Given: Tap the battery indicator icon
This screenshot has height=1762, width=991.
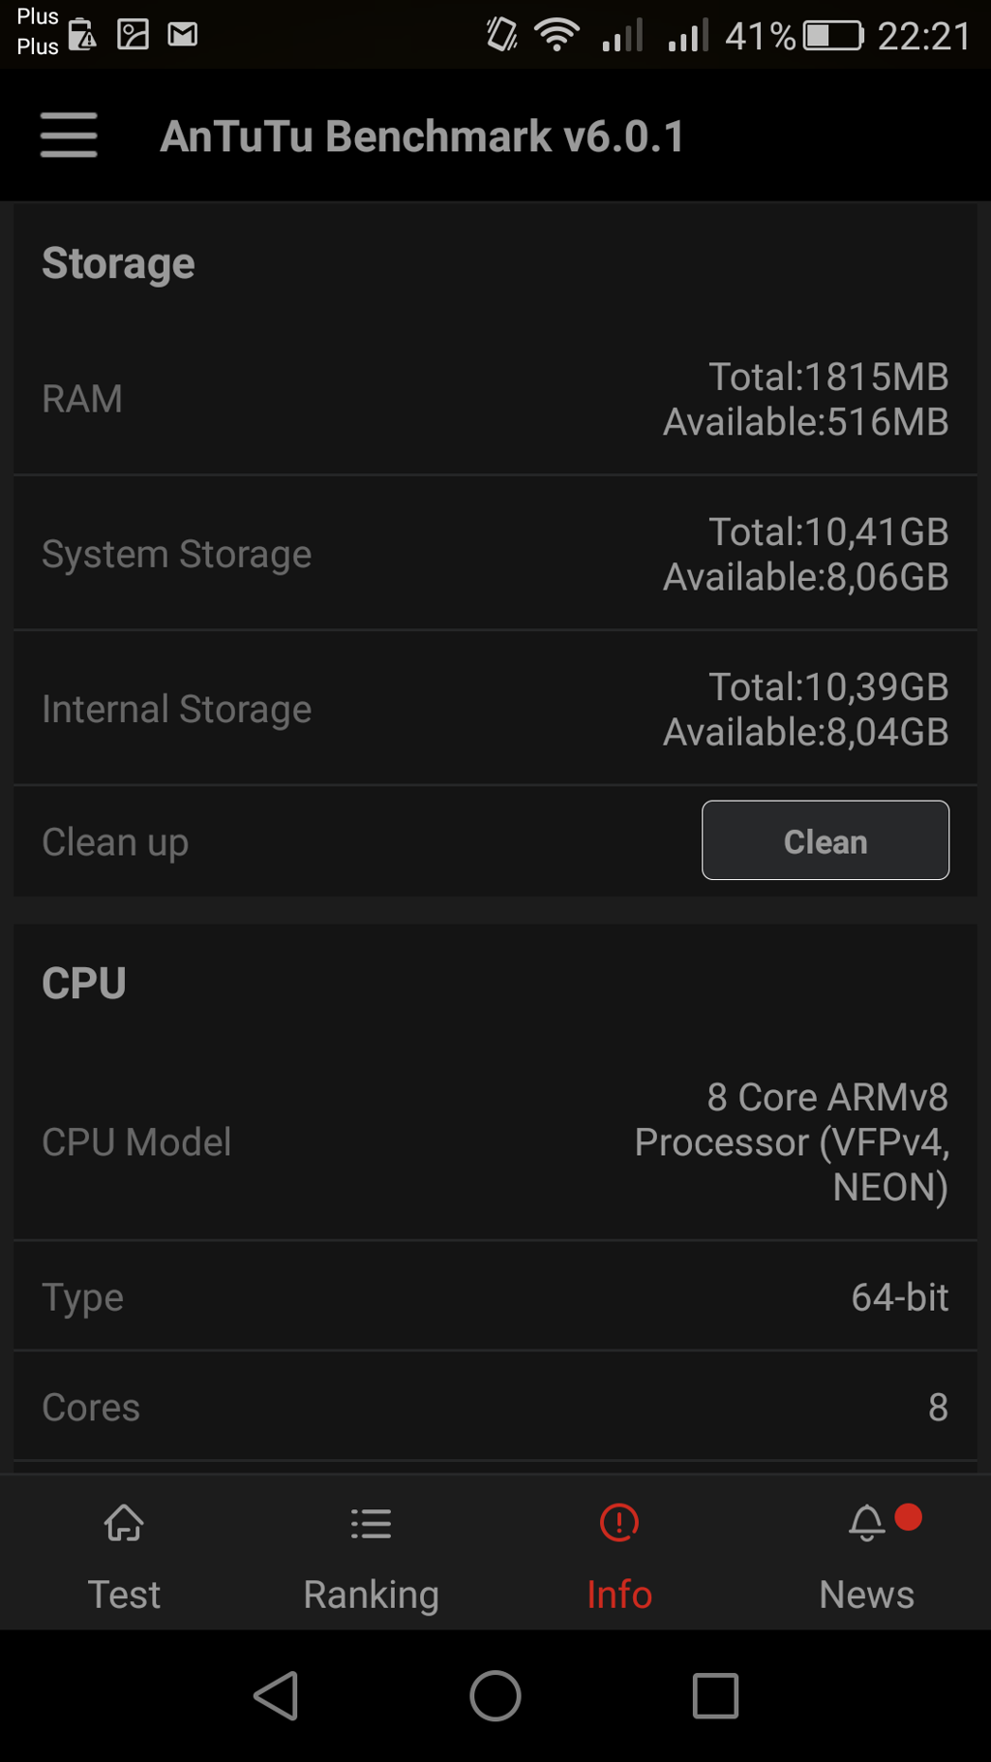Looking at the screenshot, I should point(832,36).
